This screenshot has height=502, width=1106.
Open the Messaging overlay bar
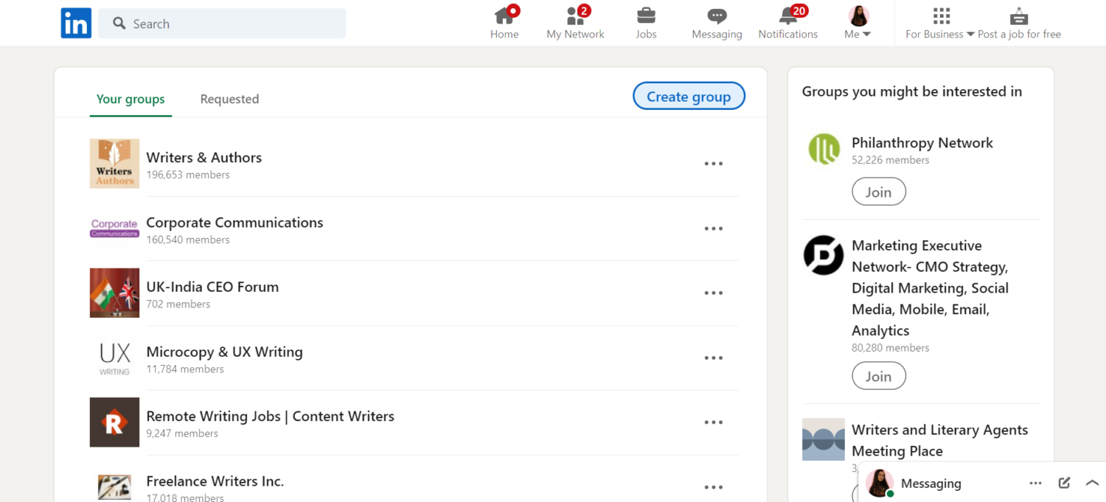point(982,484)
